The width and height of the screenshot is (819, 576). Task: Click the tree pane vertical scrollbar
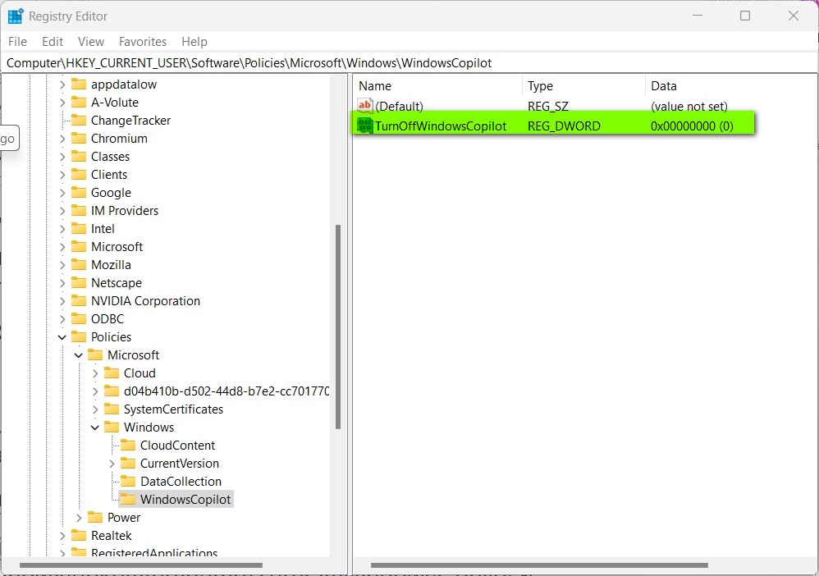[x=338, y=328]
